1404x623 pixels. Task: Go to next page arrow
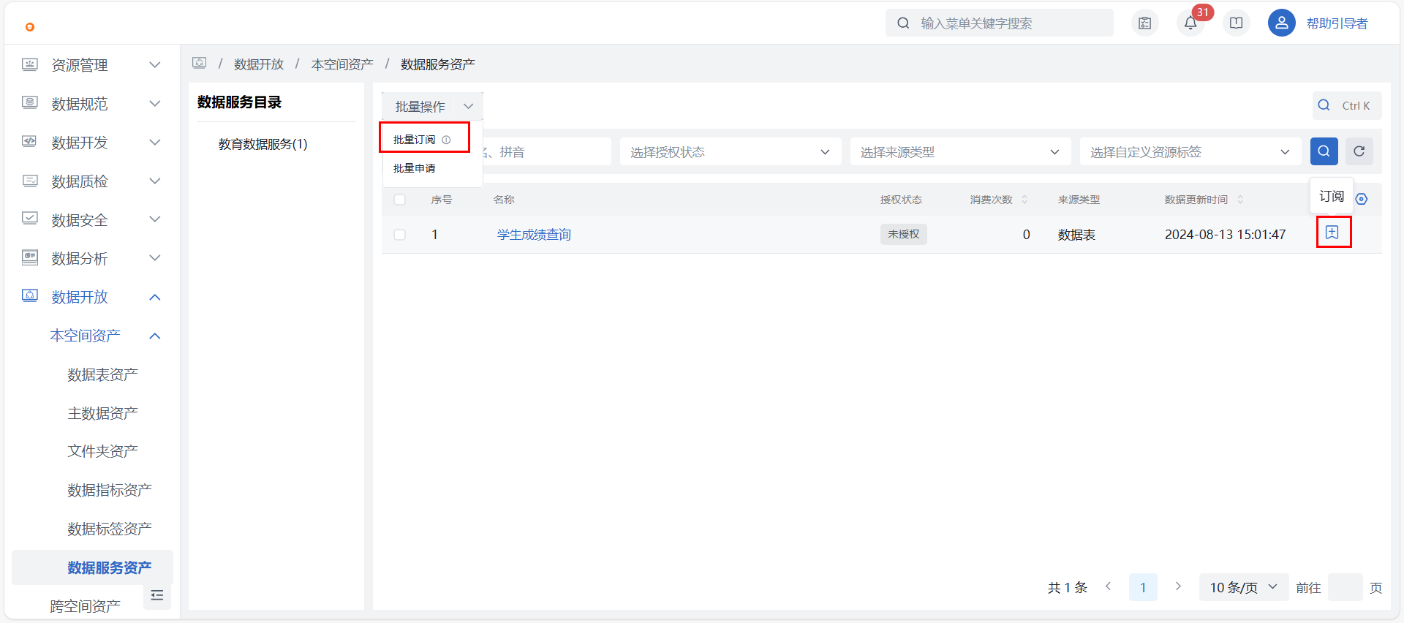click(1178, 586)
